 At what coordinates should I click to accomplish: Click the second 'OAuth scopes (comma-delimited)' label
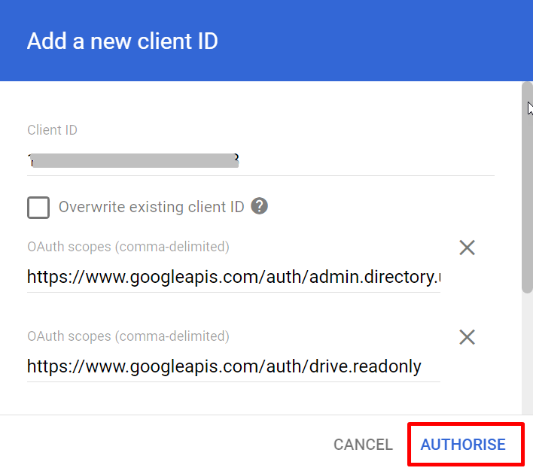[128, 336]
